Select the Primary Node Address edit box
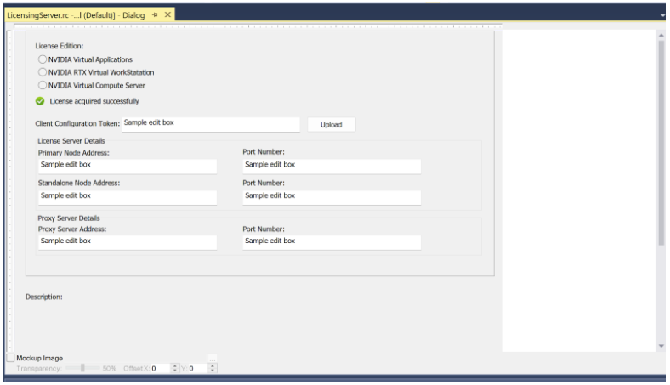This screenshot has height=385, width=670. point(127,167)
